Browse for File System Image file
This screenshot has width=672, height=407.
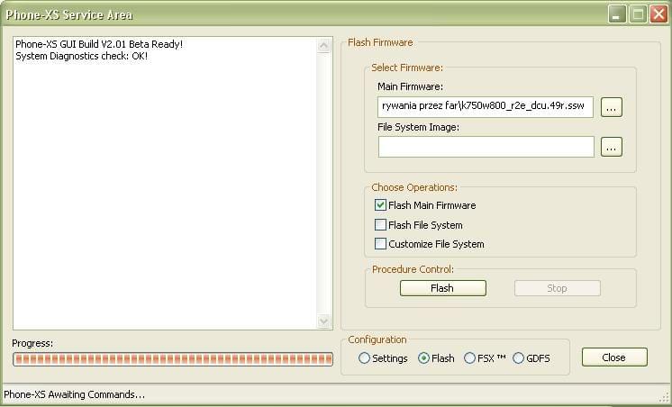click(x=611, y=147)
